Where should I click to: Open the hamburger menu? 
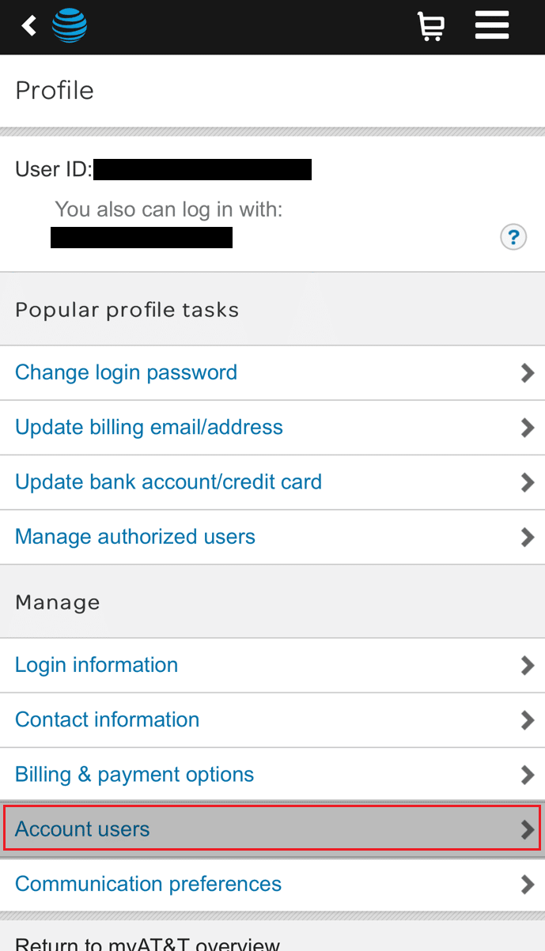tap(491, 26)
